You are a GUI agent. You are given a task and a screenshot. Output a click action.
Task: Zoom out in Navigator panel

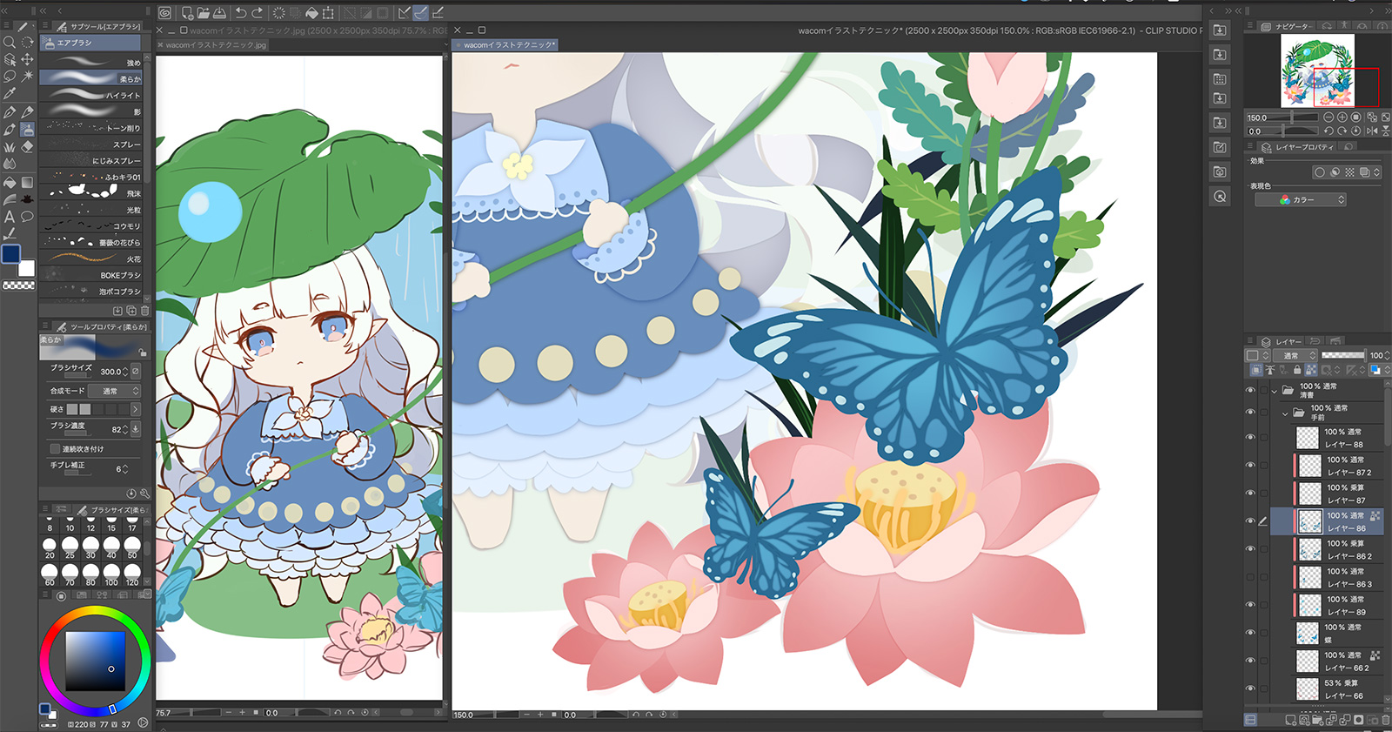(x=1328, y=117)
